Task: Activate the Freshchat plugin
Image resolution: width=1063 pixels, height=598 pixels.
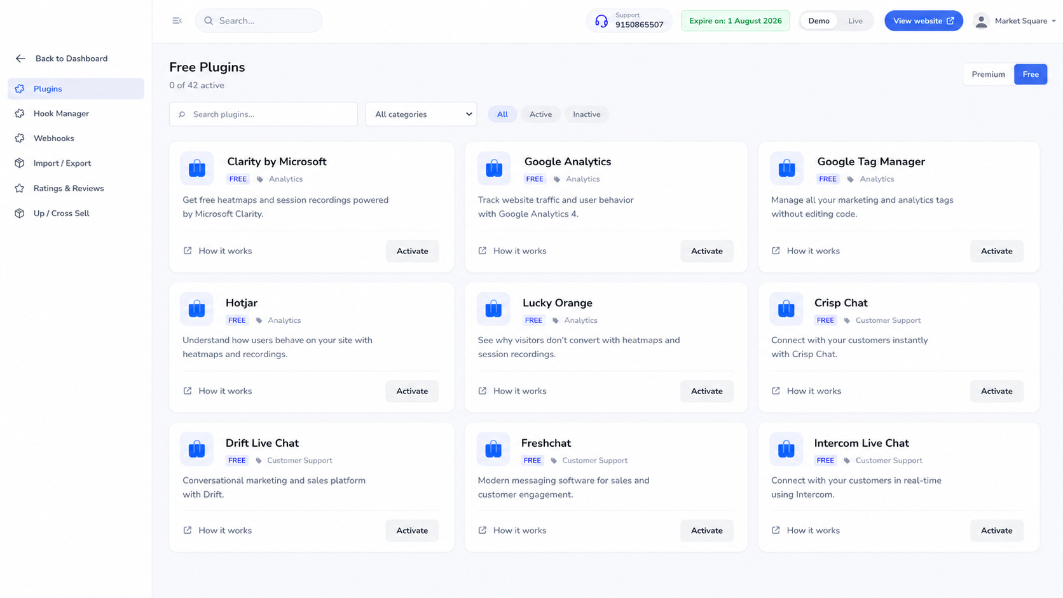Action: pyautogui.click(x=707, y=531)
